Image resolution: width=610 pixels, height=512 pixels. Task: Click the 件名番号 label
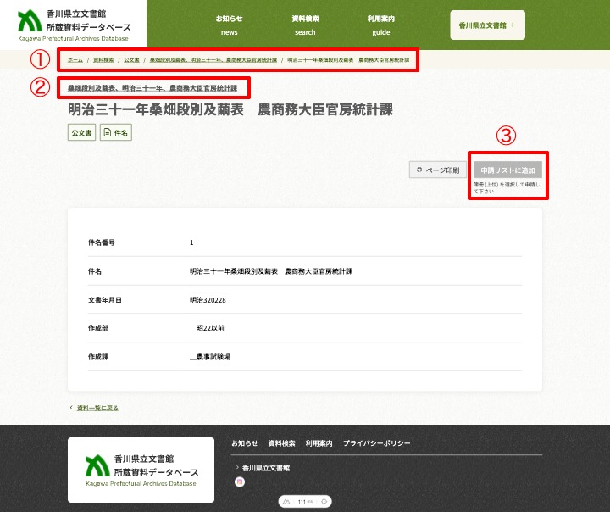coord(102,242)
